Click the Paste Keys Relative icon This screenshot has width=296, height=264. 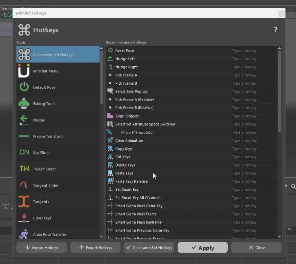[x=110, y=181]
